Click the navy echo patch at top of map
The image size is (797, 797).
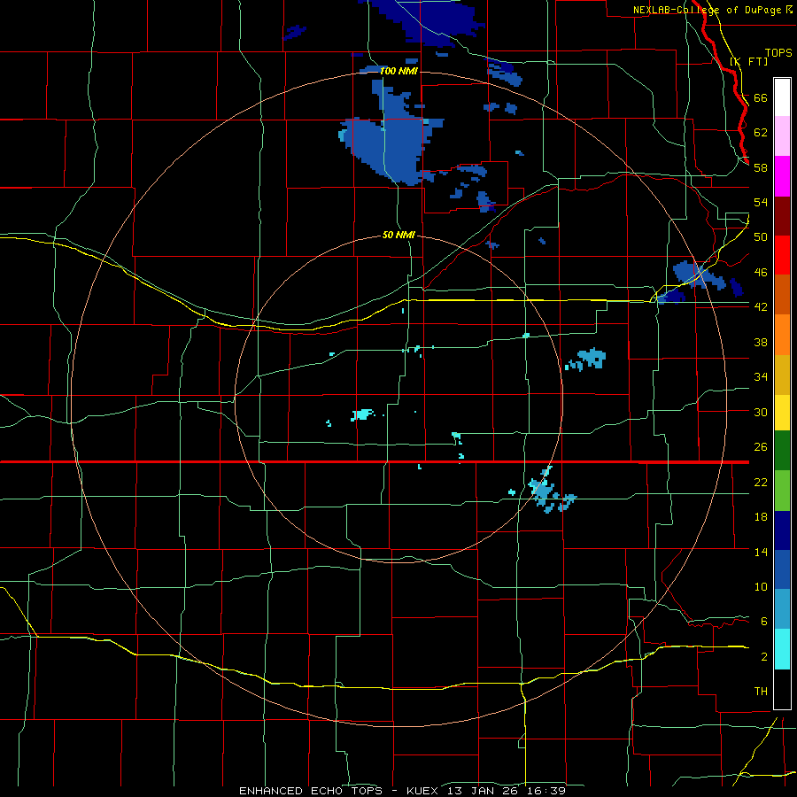click(427, 20)
